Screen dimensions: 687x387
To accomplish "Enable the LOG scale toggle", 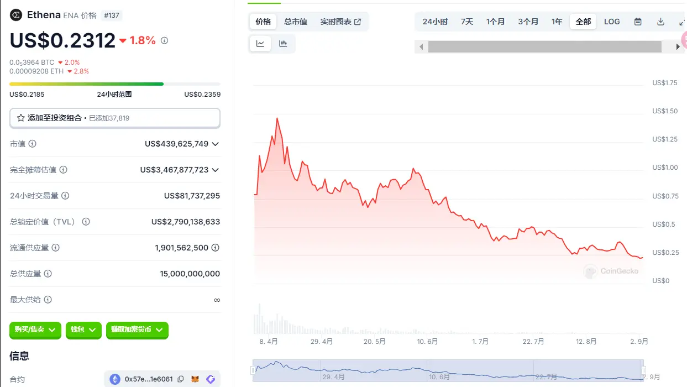I will [x=611, y=21].
